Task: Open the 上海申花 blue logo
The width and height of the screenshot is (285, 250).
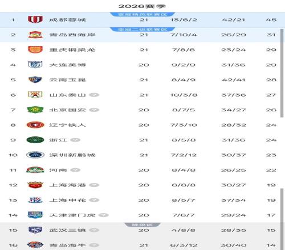Action: click(35, 200)
